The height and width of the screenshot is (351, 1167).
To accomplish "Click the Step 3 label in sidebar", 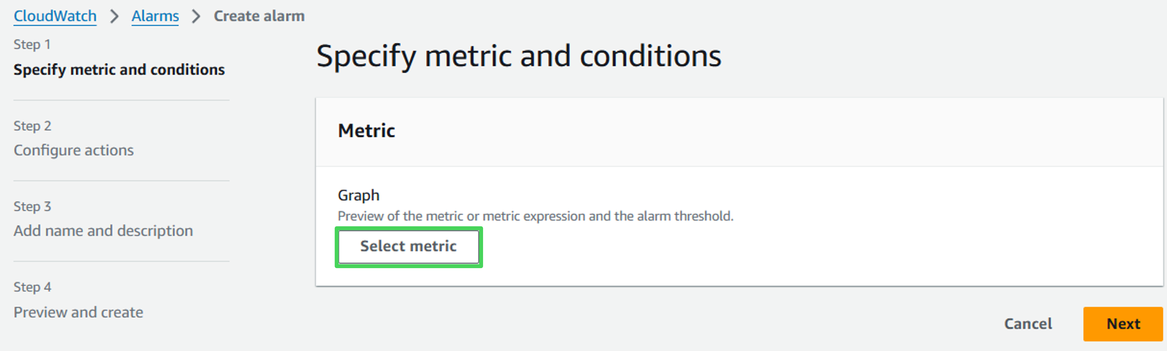I will click(32, 206).
